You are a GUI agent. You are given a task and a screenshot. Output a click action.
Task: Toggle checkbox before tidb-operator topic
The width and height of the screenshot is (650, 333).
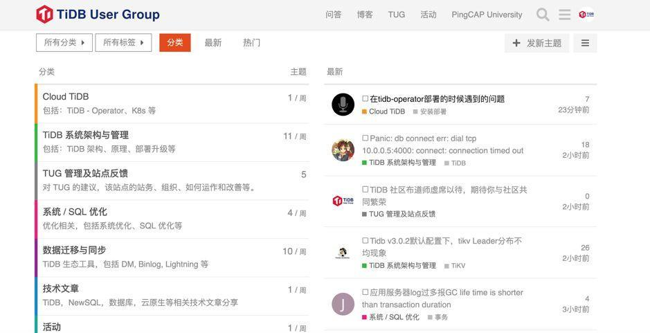tap(365, 99)
